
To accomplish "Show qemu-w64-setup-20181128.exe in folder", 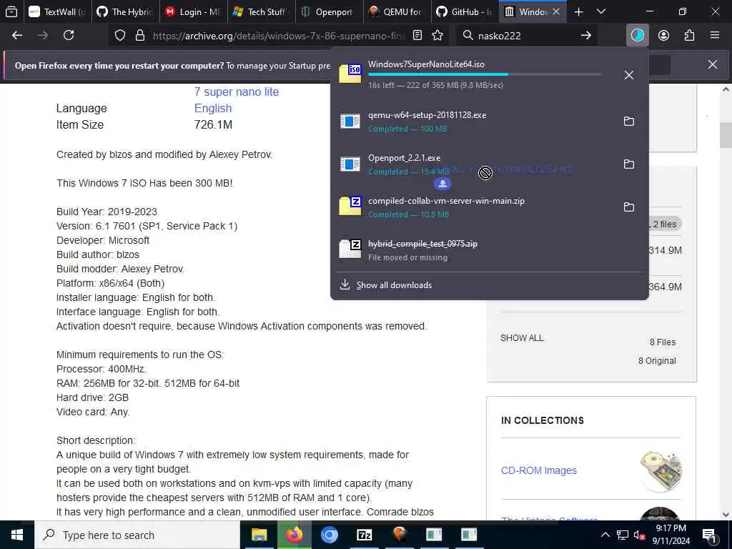I will 629,122.
